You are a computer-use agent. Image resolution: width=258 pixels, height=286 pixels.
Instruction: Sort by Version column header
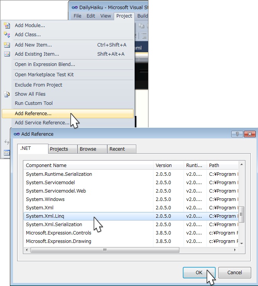pos(168,165)
